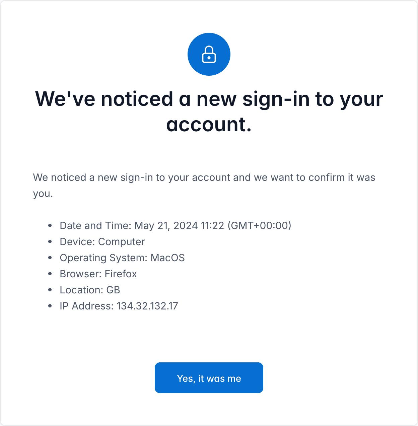
Task: Select the "GB" location value
Action: (113, 290)
